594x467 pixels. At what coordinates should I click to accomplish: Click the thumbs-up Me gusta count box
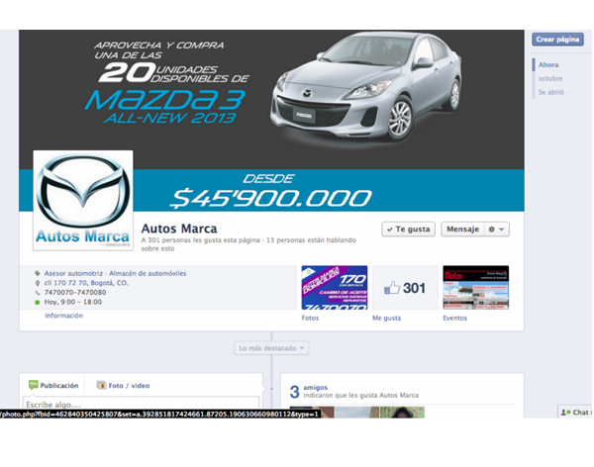pos(405,288)
